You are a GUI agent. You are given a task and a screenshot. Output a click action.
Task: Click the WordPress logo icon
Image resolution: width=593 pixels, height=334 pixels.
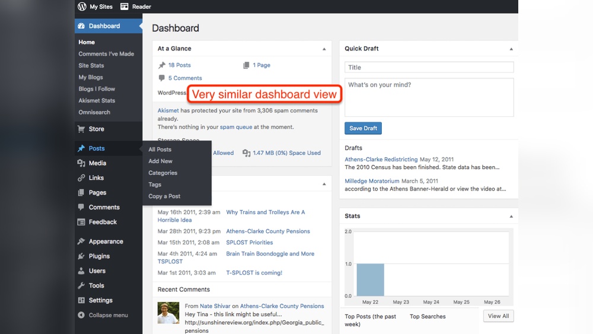82,7
